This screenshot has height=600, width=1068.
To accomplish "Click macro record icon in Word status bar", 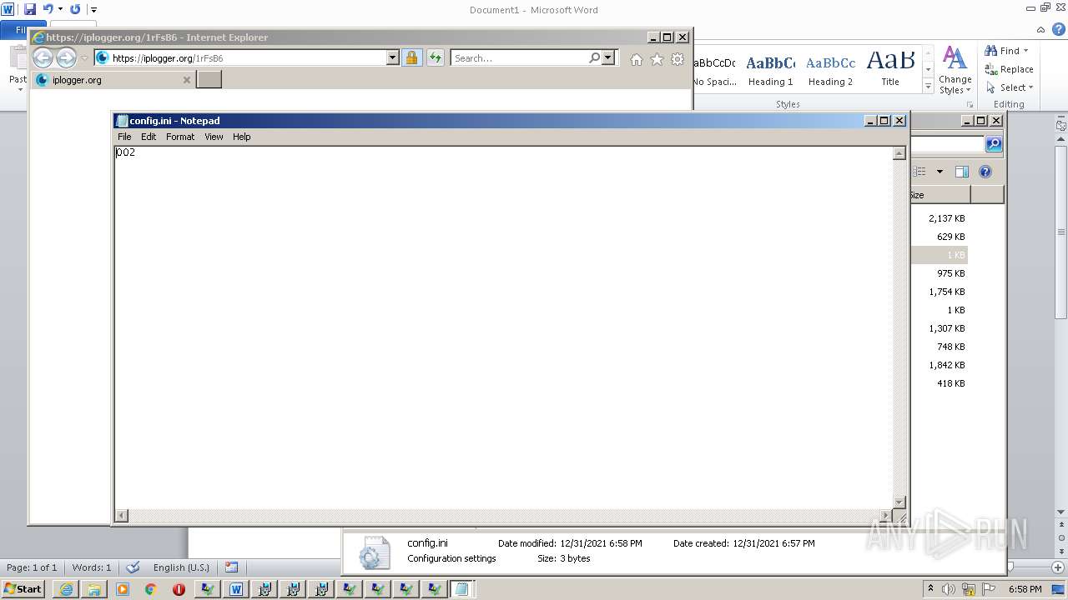I will (x=231, y=567).
